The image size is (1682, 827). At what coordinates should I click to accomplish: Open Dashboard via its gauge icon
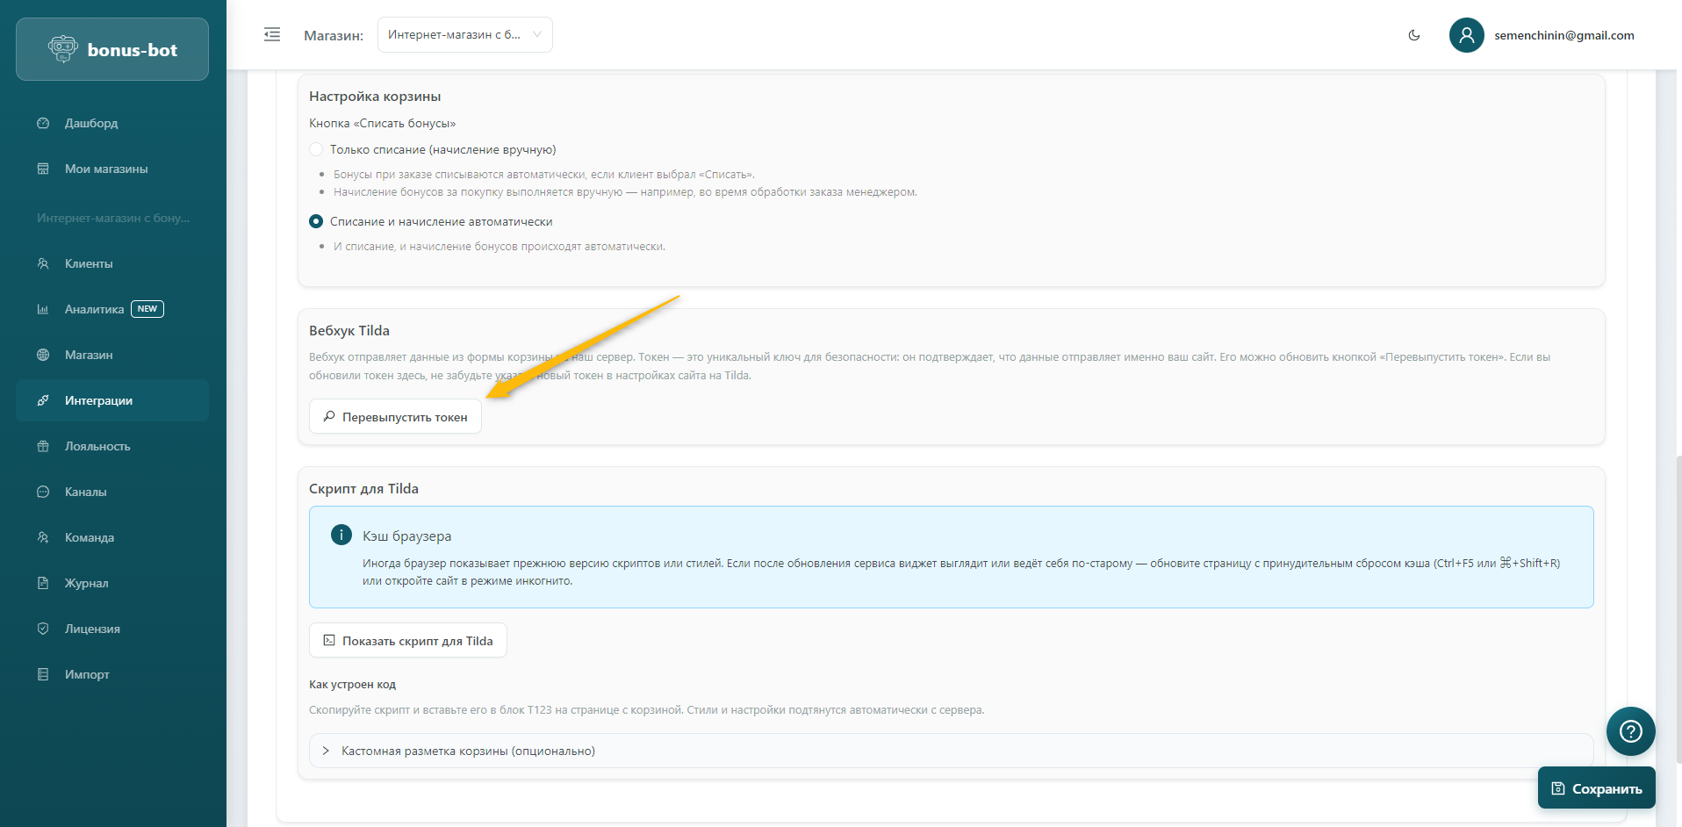tap(43, 123)
